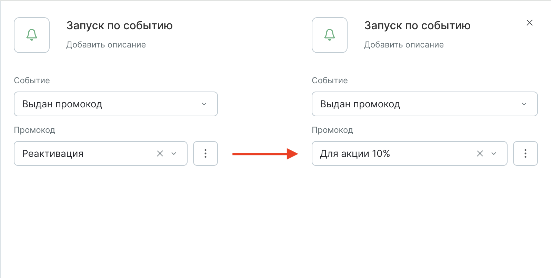
Task: Click the Промокод label in left panel
Action: 34,130
